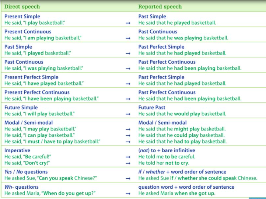Click the 'Direct speech' column header

[x=22, y=7]
